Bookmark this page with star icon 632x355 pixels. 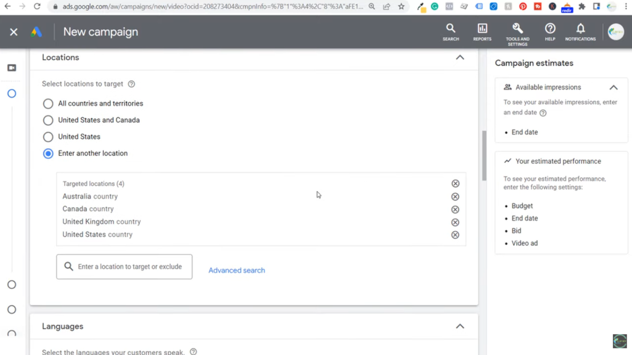401,7
